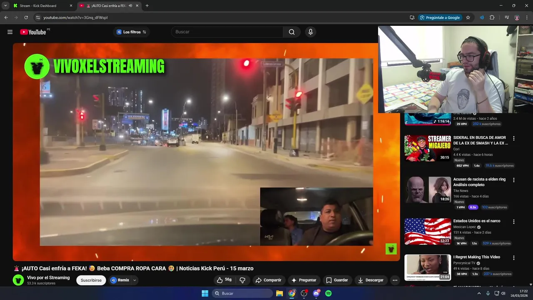
Task: Open SIDERAL EN BUSCA DE AMOR video title
Action: point(481,140)
